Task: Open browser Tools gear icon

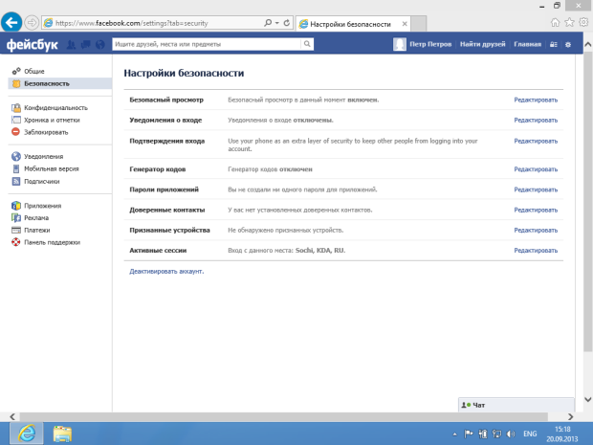Action: point(583,23)
